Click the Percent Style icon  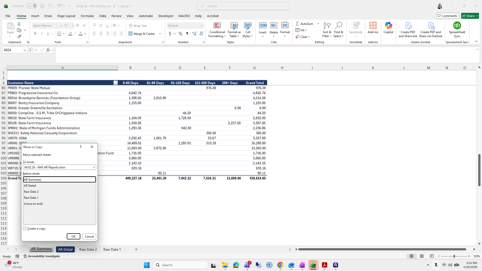click(180, 34)
